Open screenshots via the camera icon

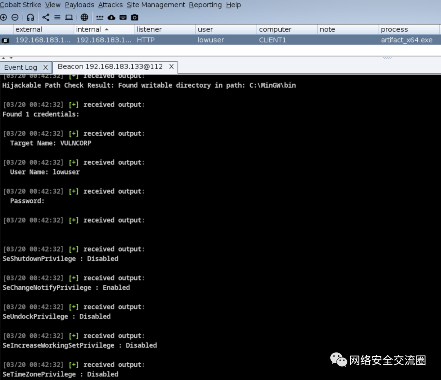pyautogui.click(x=135, y=18)
